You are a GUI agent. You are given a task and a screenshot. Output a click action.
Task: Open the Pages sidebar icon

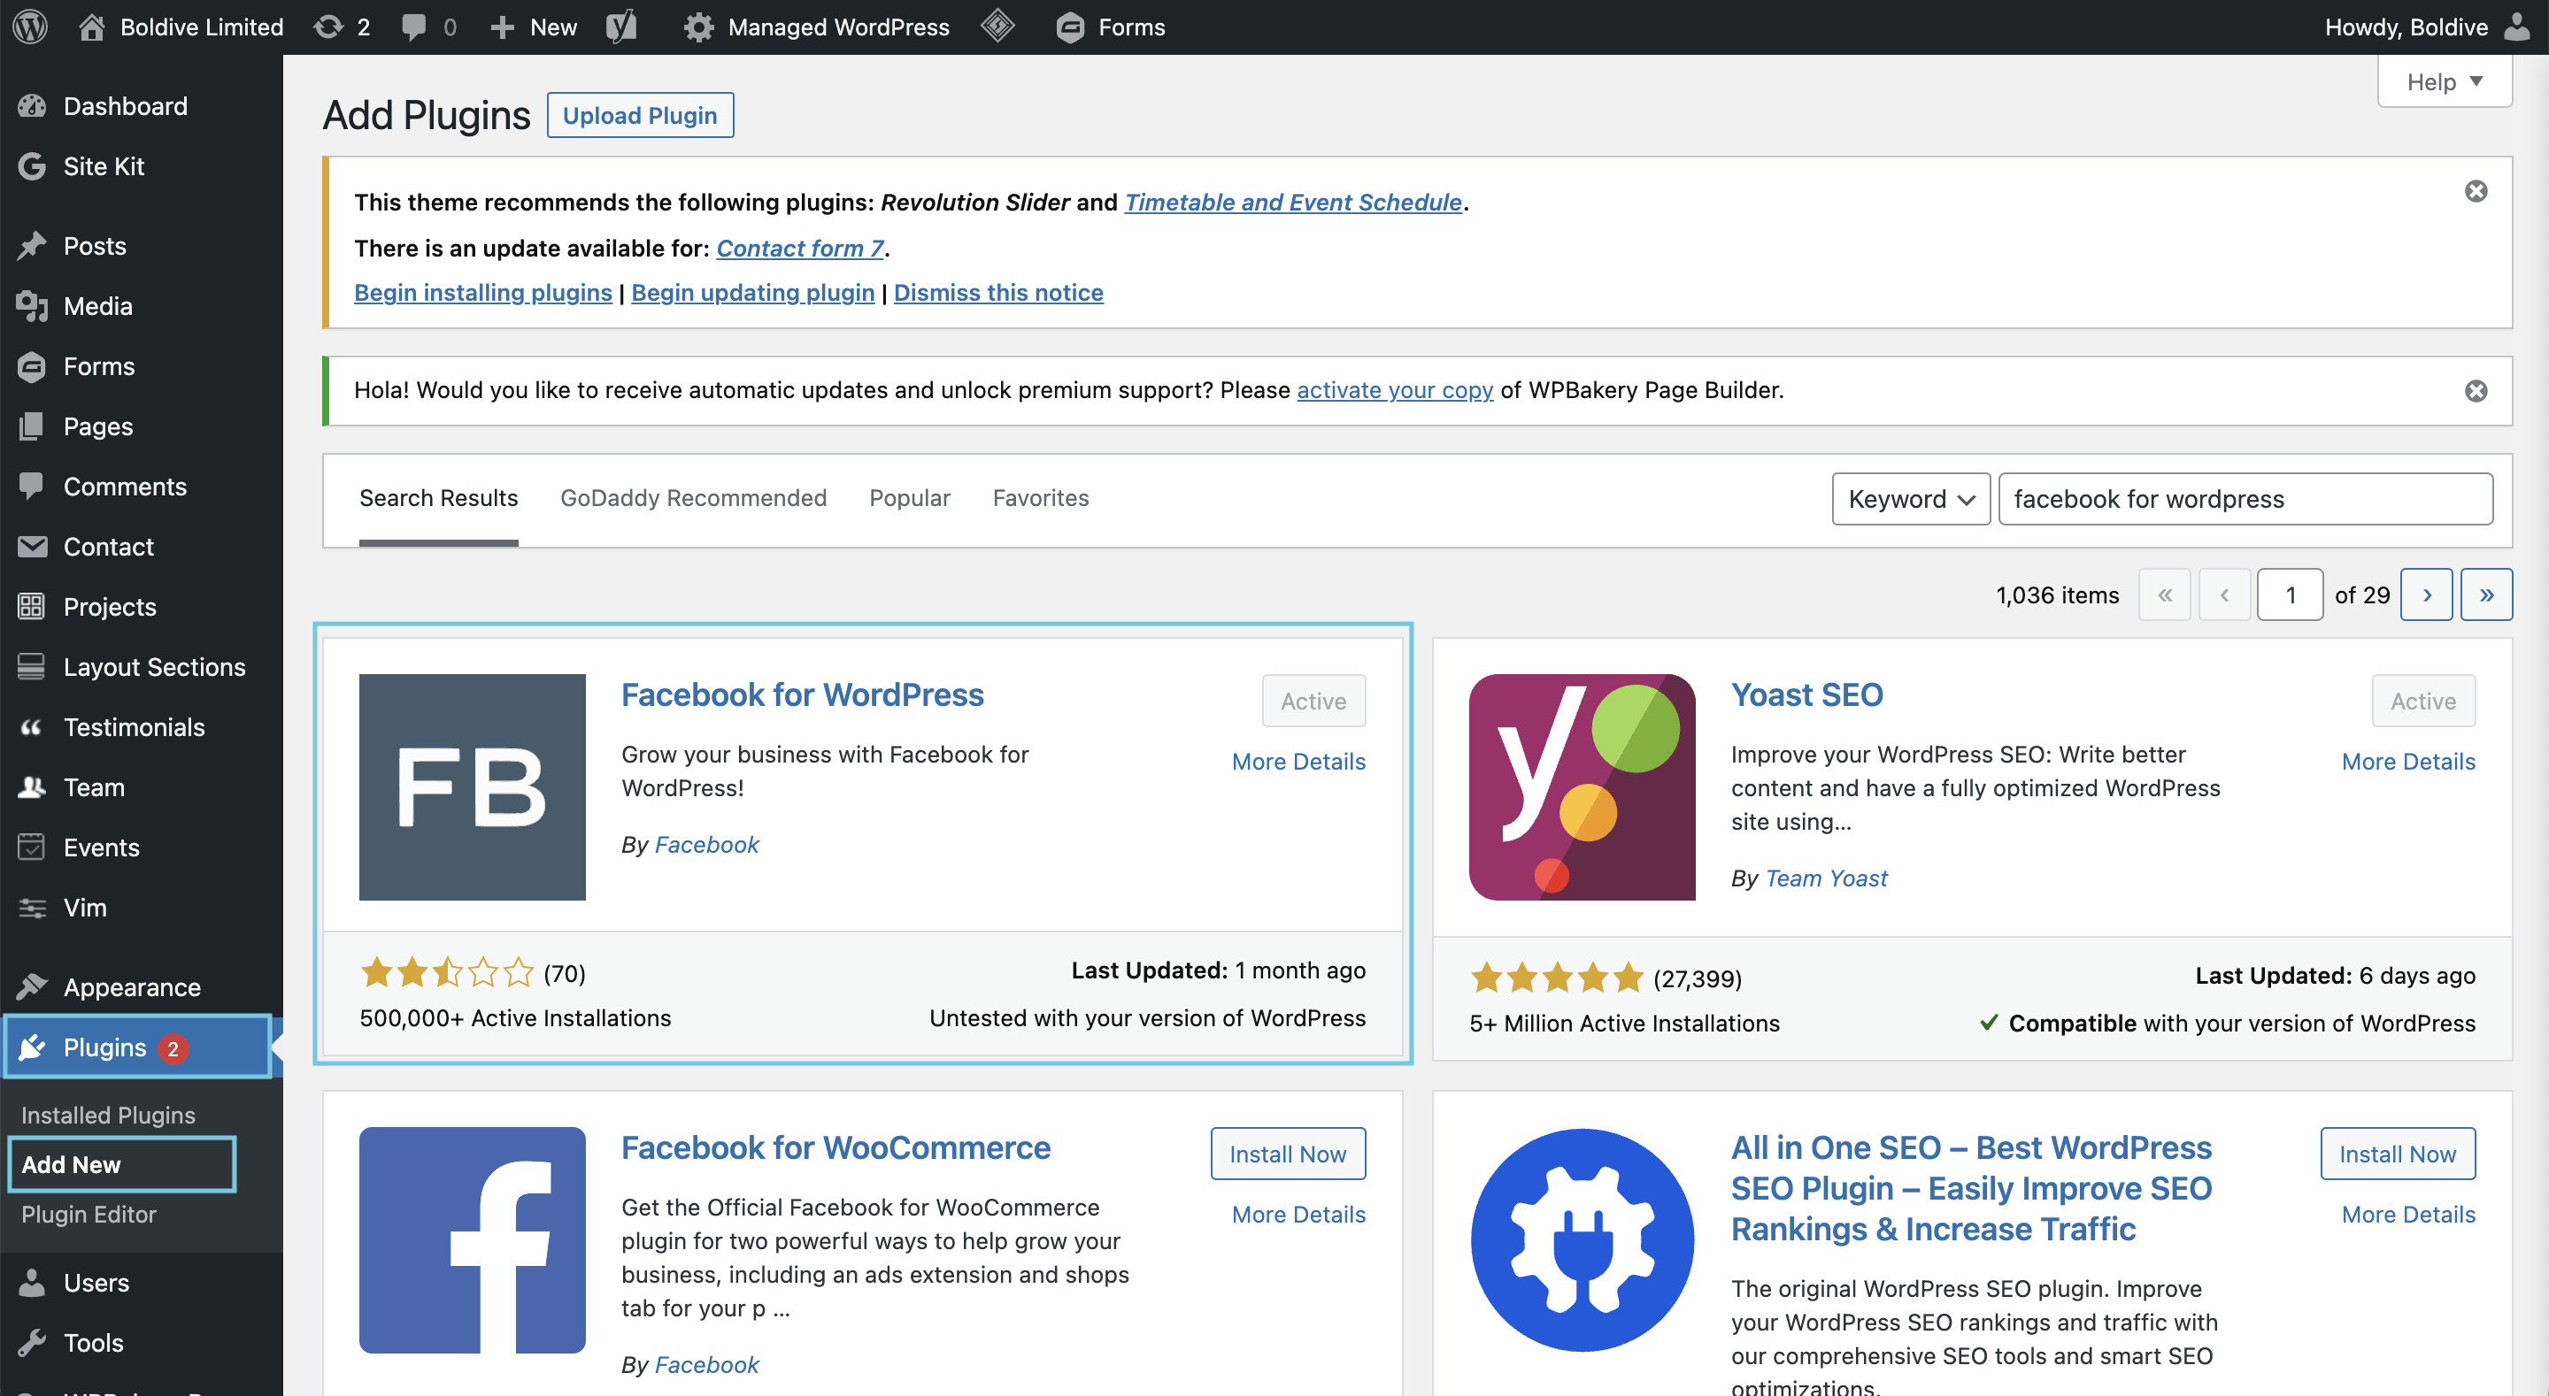point(32,426)
